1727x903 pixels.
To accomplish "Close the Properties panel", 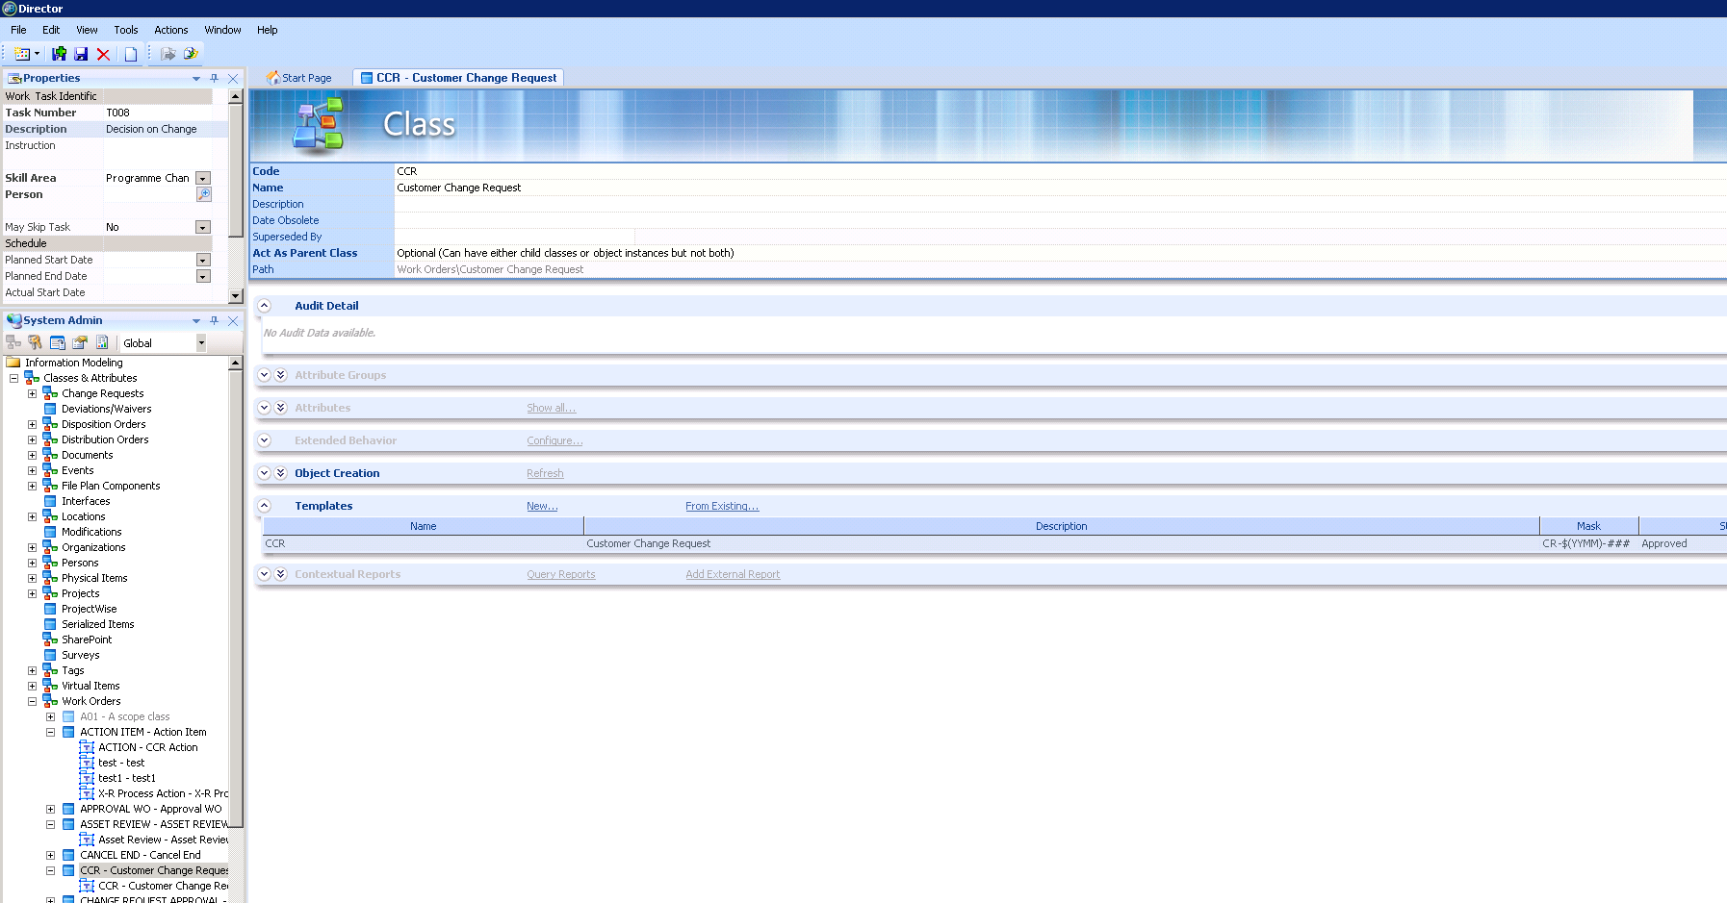I will pos(233,78).
